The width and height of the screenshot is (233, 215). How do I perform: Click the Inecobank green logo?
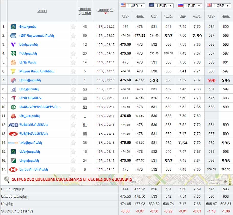tap(13, 54)
